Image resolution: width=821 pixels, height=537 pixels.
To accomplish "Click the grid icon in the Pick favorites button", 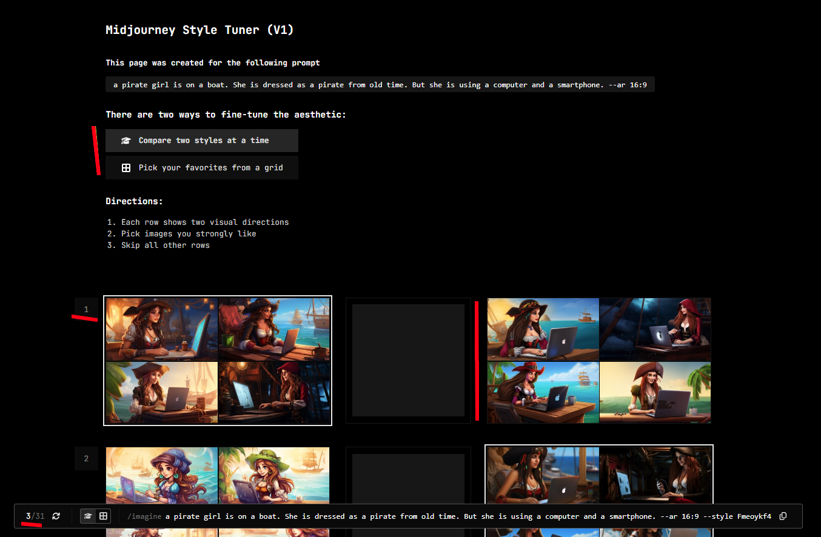I will coord(126,168).
